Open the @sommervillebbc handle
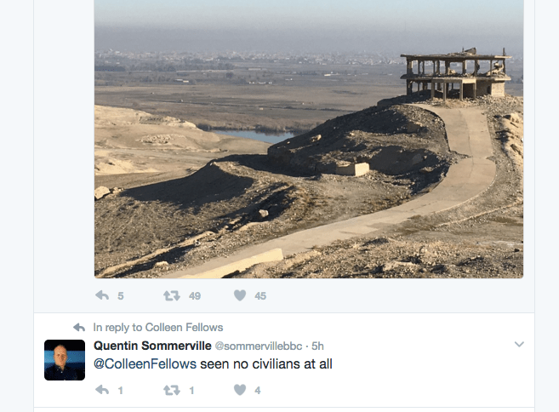 [x=259, y=346]
